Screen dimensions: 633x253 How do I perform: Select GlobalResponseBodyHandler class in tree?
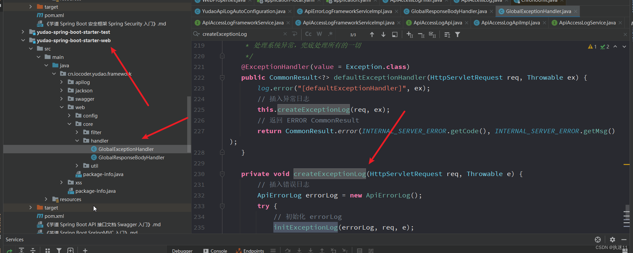(x=131, y=158)
